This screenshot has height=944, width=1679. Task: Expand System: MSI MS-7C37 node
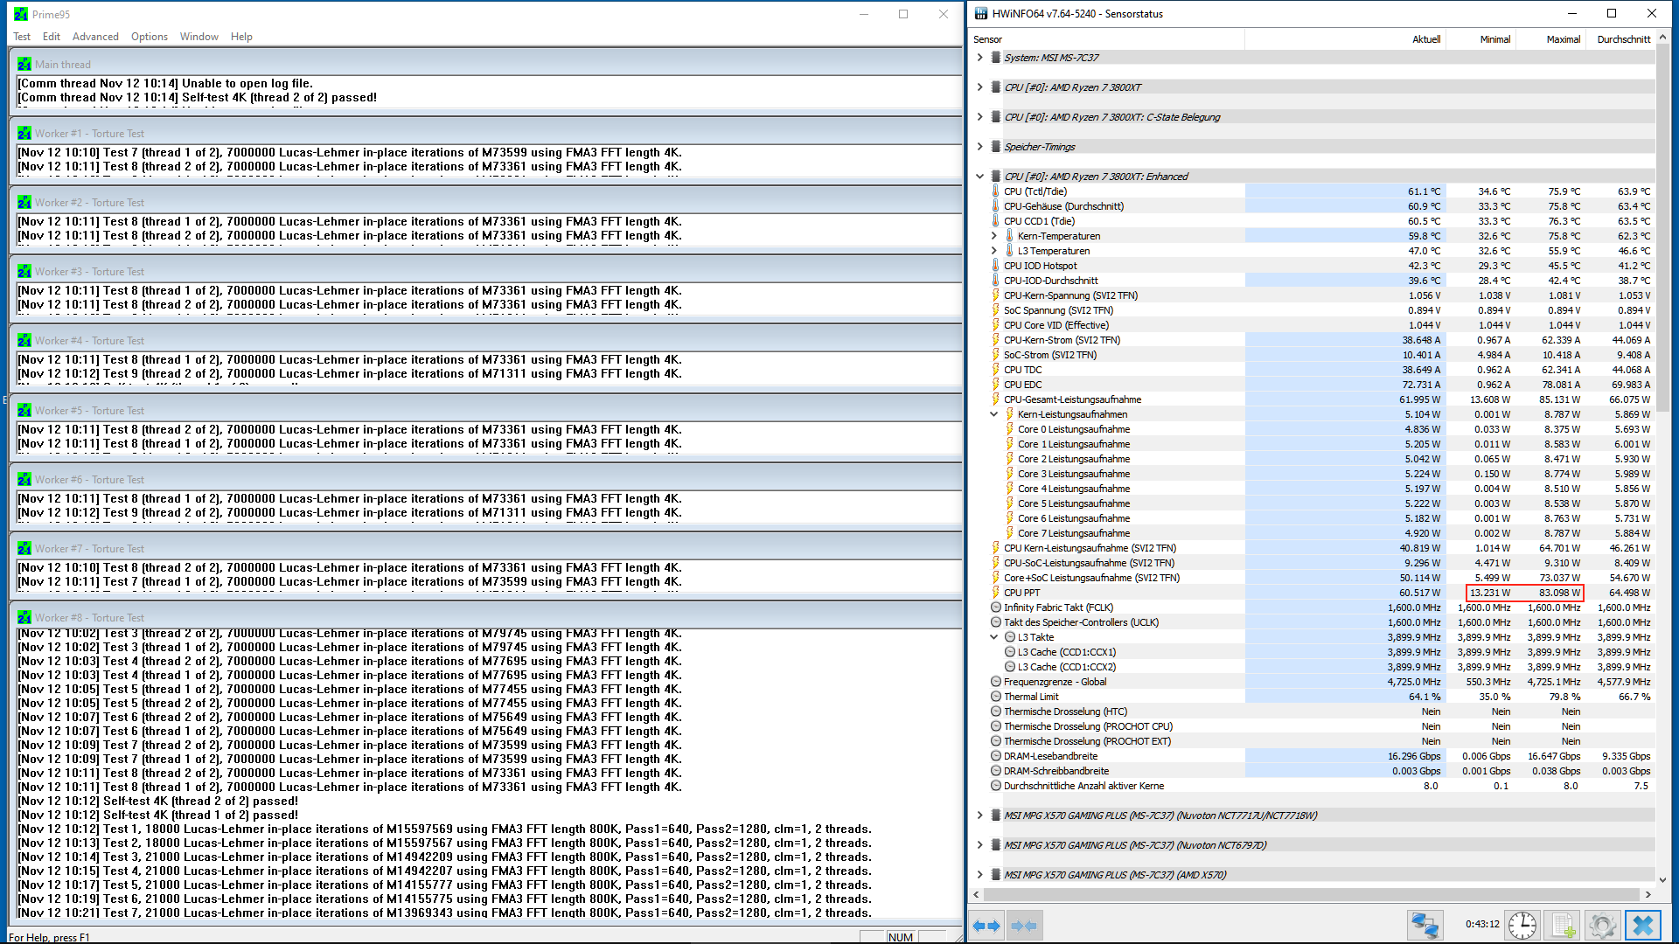(979, 58)
